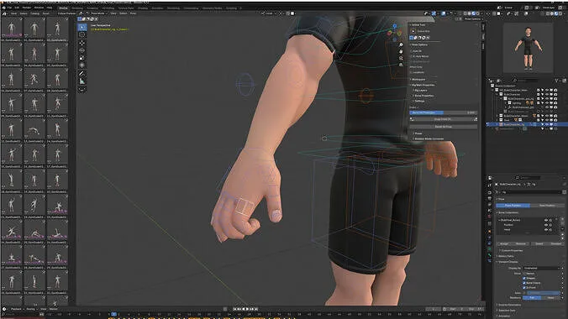Expand the Pose Options panel header
Viewport: 568px width, 319px height.
pyautogui.click(x=419, y=44)
